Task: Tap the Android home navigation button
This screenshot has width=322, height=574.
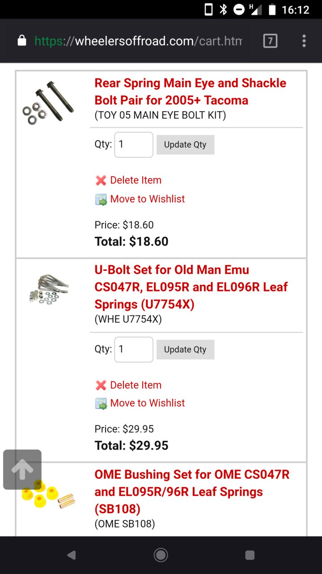Action: tap(161, 555)
